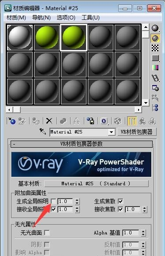Increase 生成全局照明 spinner value
The height and width of the screenshot is (256, 165).
(77, 200)
